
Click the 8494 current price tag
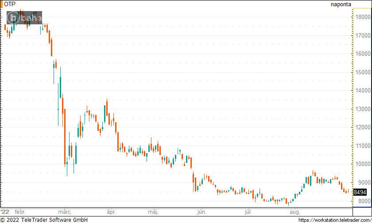pos(360,193)
